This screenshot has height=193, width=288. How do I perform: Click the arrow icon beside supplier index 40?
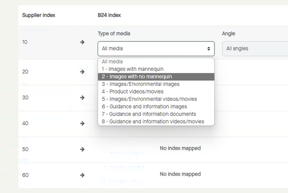click(x=82, y=123)
